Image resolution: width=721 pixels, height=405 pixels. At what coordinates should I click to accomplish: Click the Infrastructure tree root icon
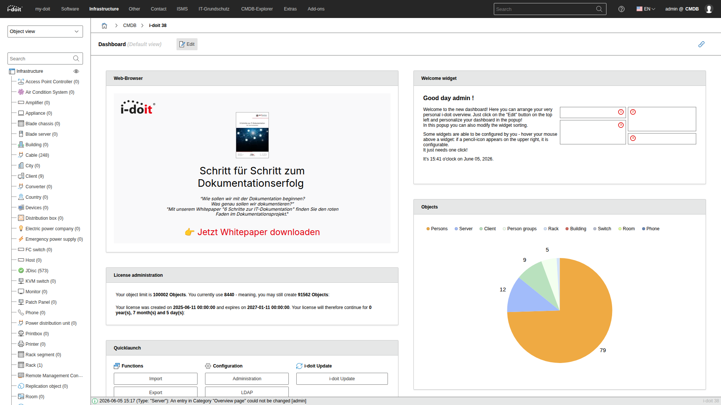tap(12, 71)
